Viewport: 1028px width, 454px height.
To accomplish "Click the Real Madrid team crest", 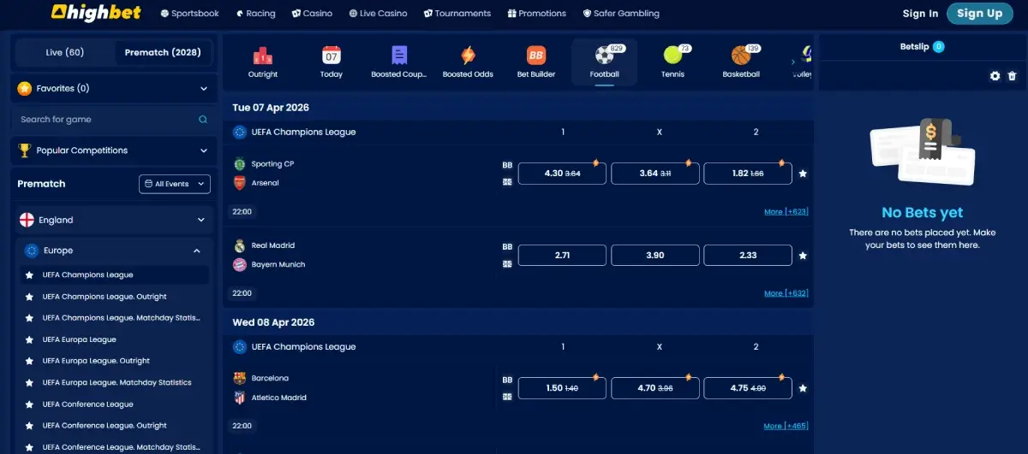I will (240, 245).
